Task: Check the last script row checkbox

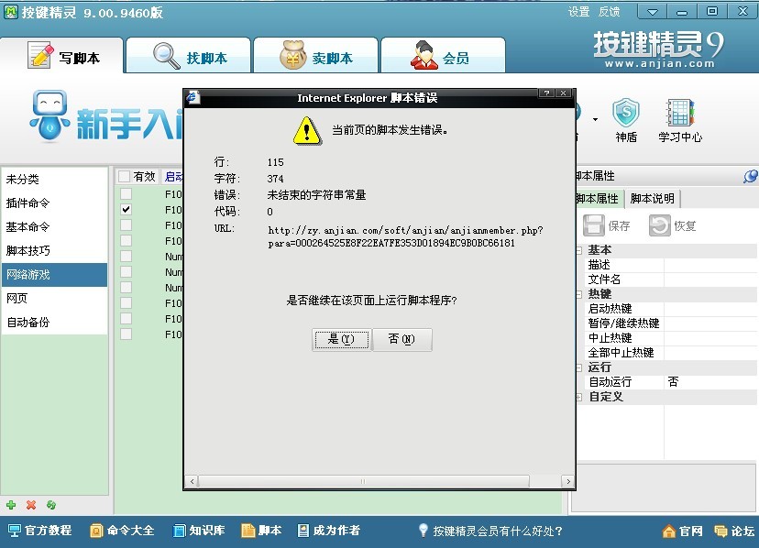Action: (x=126, y=334)
